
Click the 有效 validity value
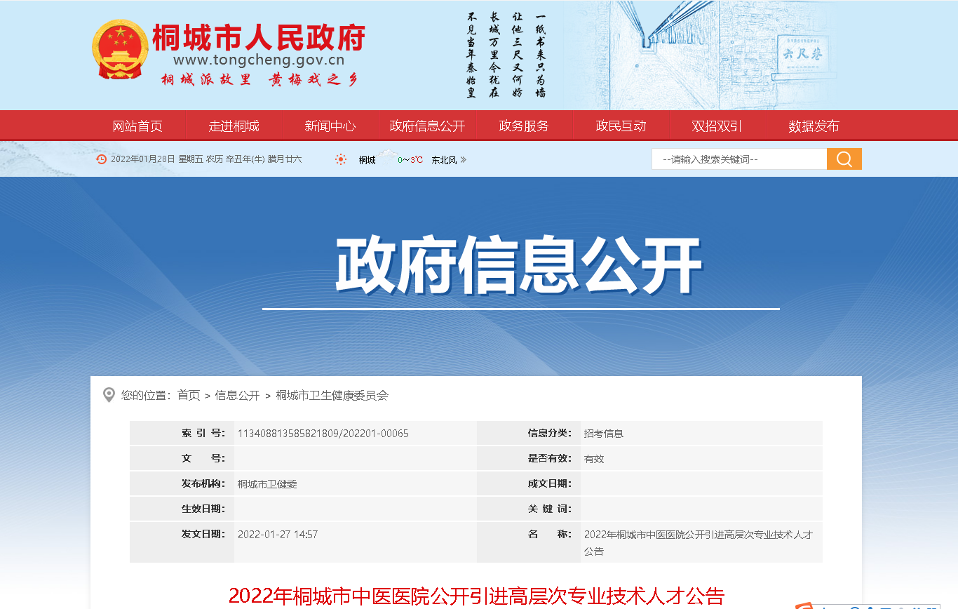[x=594, y=459]
